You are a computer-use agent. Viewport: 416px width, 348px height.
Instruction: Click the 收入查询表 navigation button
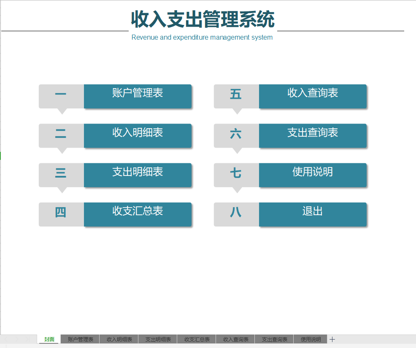point(313,96)
